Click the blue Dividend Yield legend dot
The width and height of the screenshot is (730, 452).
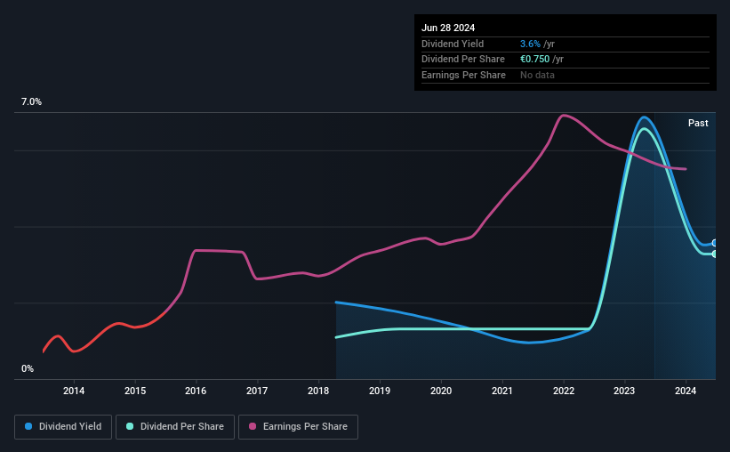click(x=28, y=426)
